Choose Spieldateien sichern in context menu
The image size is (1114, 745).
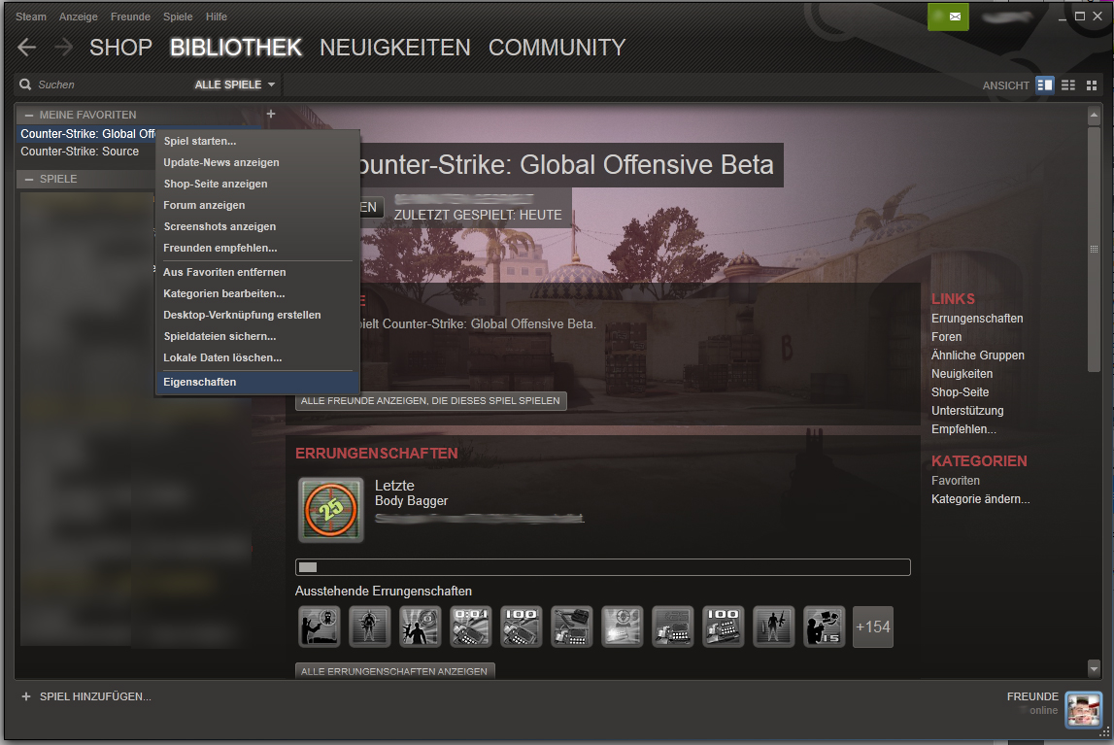257,336
